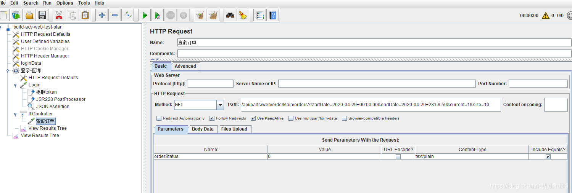Click the Open file folder icon
Viewport: 572px width, 193px height.
[29, 15]
